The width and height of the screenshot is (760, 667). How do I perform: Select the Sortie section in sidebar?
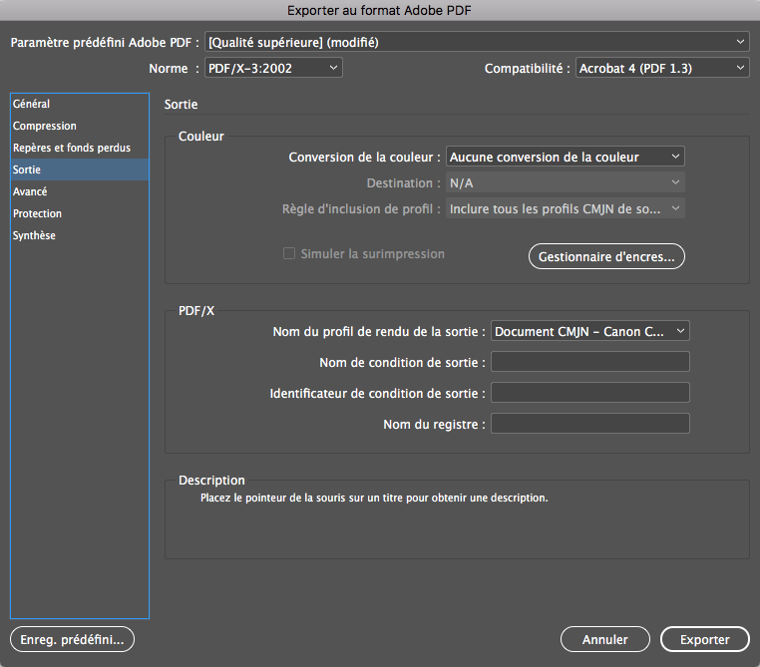28,169
